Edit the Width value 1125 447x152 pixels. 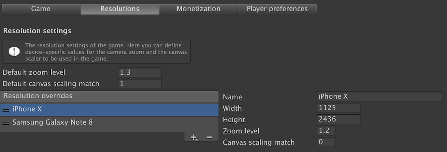point(339,108)
